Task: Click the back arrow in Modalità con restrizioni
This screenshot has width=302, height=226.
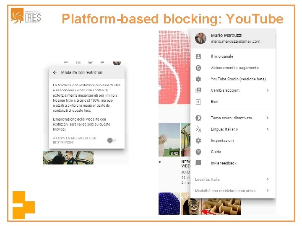Action: click(55, 72)
